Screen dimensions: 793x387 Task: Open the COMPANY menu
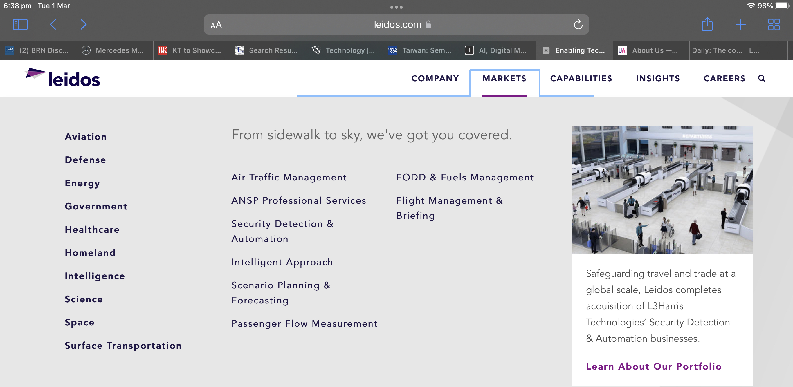tap(435, 78)
